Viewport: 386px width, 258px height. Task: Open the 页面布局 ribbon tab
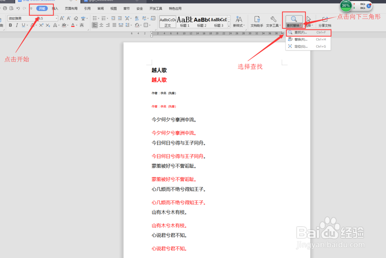tap(71, 8)
